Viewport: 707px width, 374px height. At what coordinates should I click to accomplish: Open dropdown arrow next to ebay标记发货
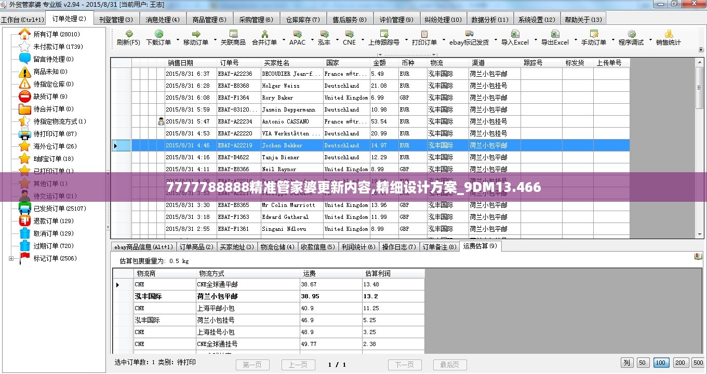pyautogui.click(x=495, y=40)
